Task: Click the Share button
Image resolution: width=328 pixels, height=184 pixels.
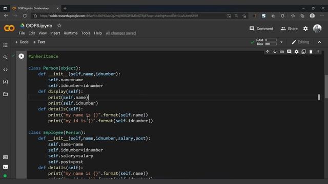Action: [x=289, y=29]
